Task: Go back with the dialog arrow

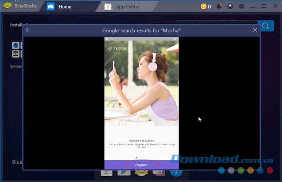Action: 28,30
